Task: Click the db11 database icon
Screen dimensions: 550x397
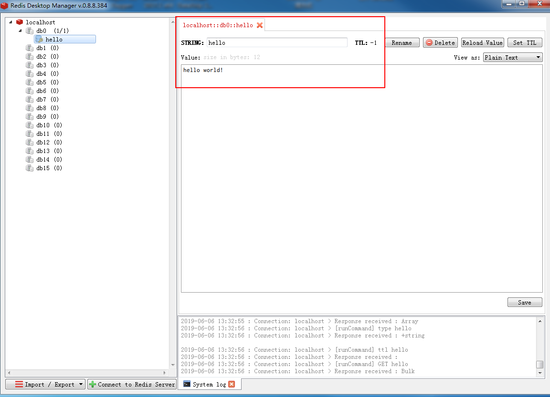Action: (30, 134)
